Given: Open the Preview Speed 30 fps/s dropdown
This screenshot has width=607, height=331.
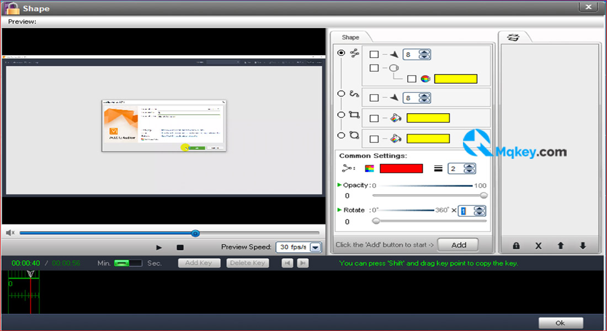Looking at the screenshot, I should [x=316, y=247].
